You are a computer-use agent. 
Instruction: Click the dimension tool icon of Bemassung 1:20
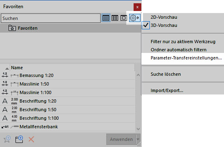pos(5,75)
